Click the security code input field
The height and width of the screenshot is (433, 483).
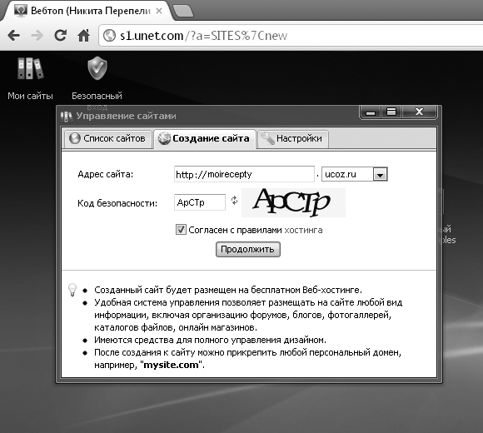(200, 202)
